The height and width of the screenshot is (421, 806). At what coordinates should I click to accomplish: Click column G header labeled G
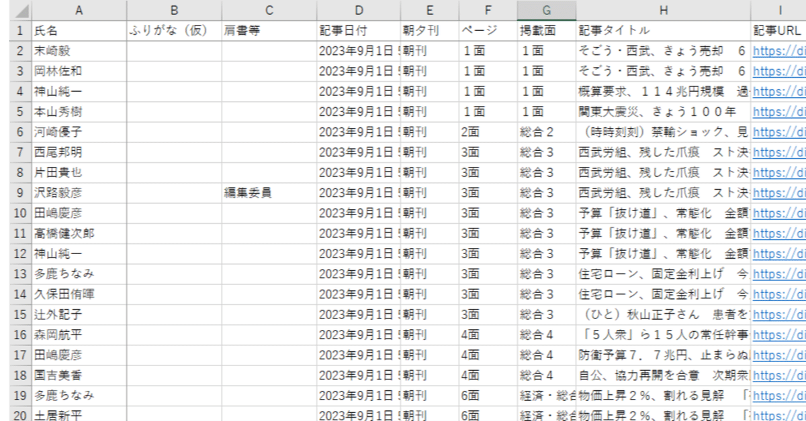click(x=546, y=9)
